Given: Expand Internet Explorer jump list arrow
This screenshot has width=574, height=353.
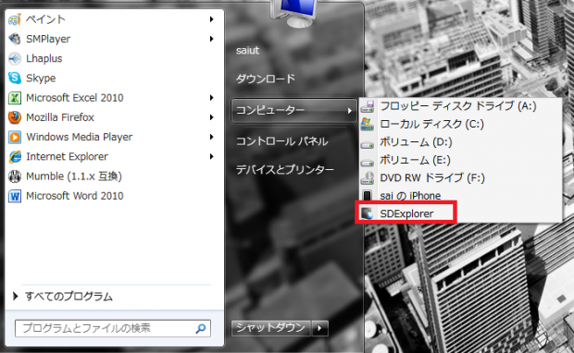Looking at the screenshot, I should tap(212, 157).
